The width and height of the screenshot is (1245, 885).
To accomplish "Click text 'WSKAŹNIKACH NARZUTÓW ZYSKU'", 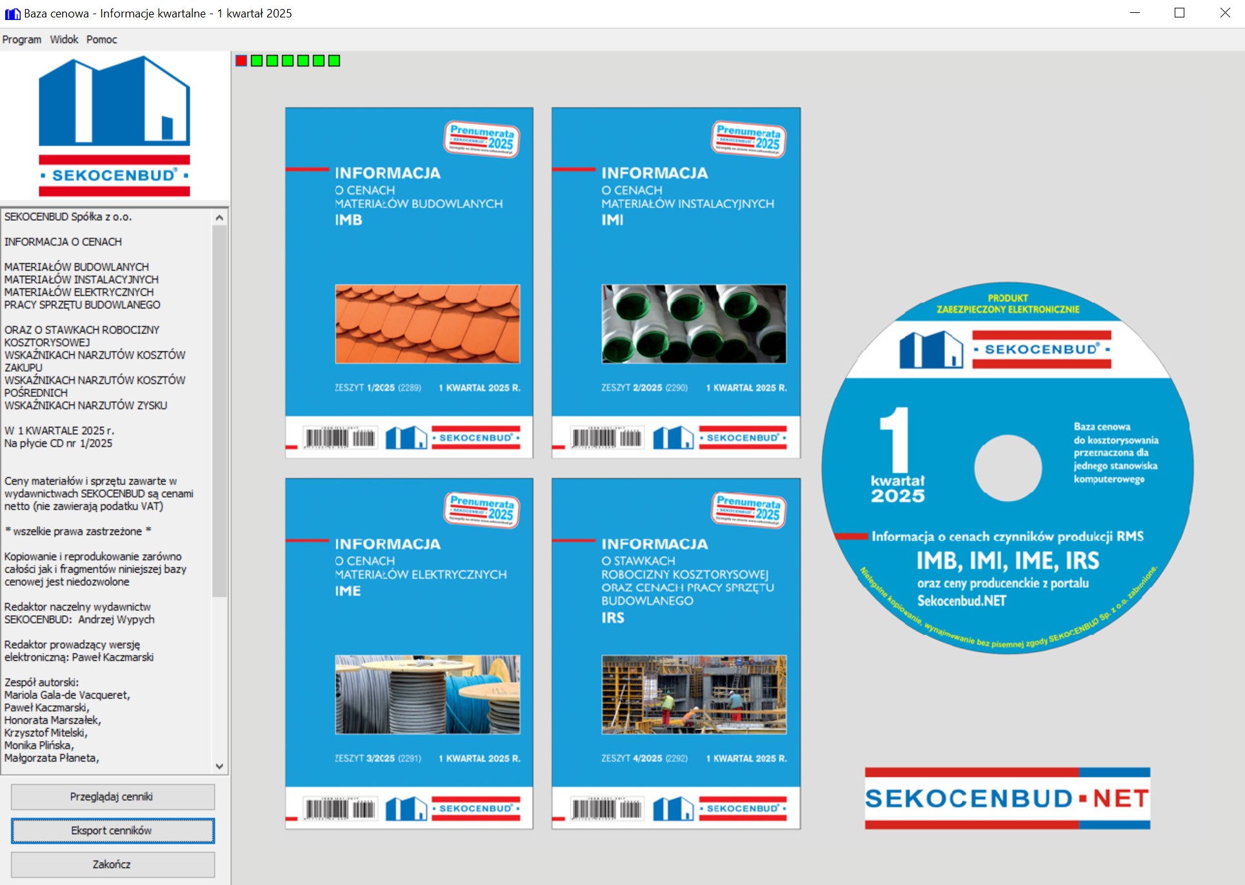I will coord(86,405).
